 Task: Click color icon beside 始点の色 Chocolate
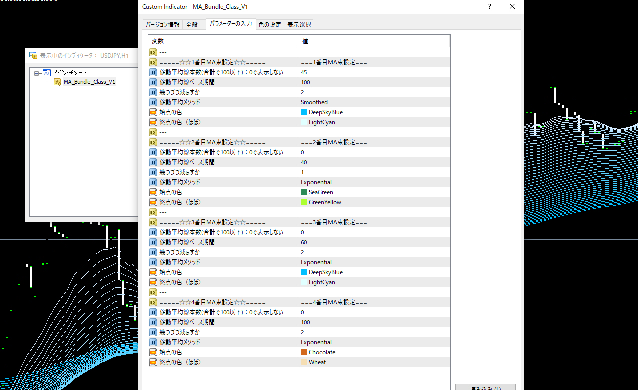click(153, 352)
